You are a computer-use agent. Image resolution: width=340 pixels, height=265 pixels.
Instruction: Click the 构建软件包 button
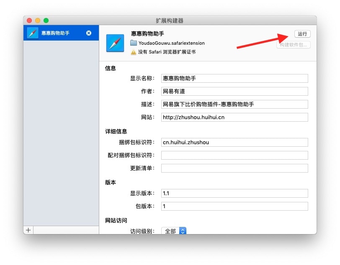293,45
